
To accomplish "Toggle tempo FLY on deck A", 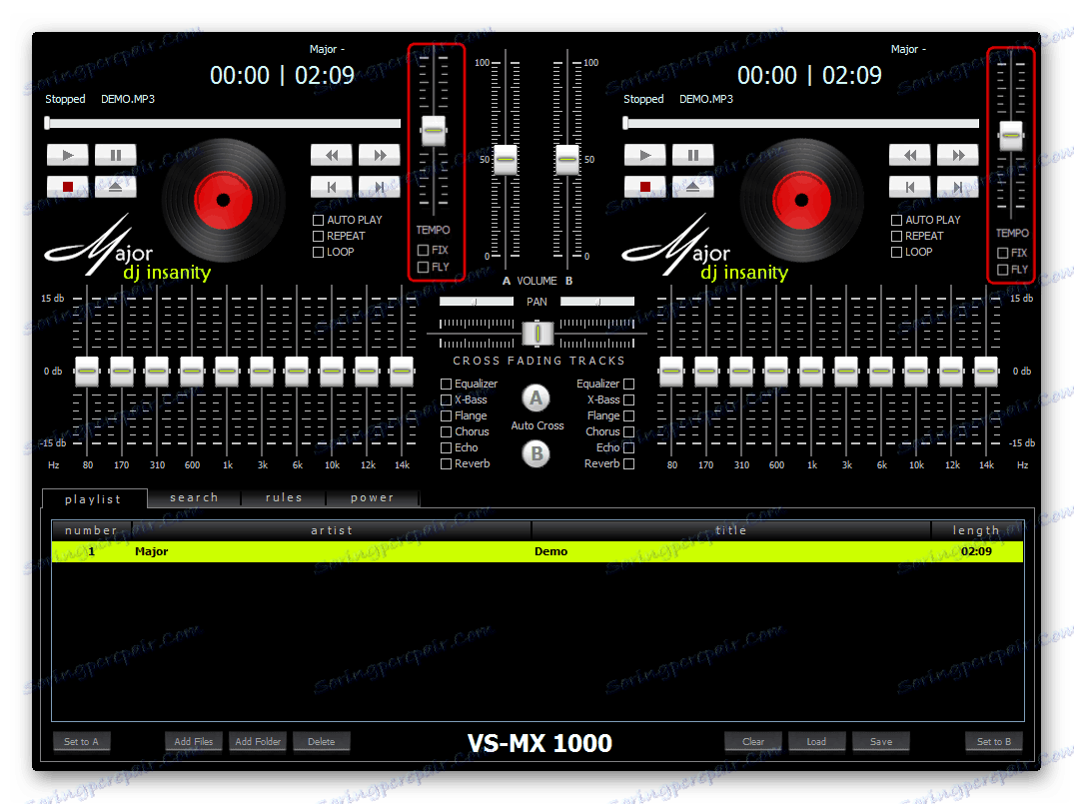I will tap(423, 267).
